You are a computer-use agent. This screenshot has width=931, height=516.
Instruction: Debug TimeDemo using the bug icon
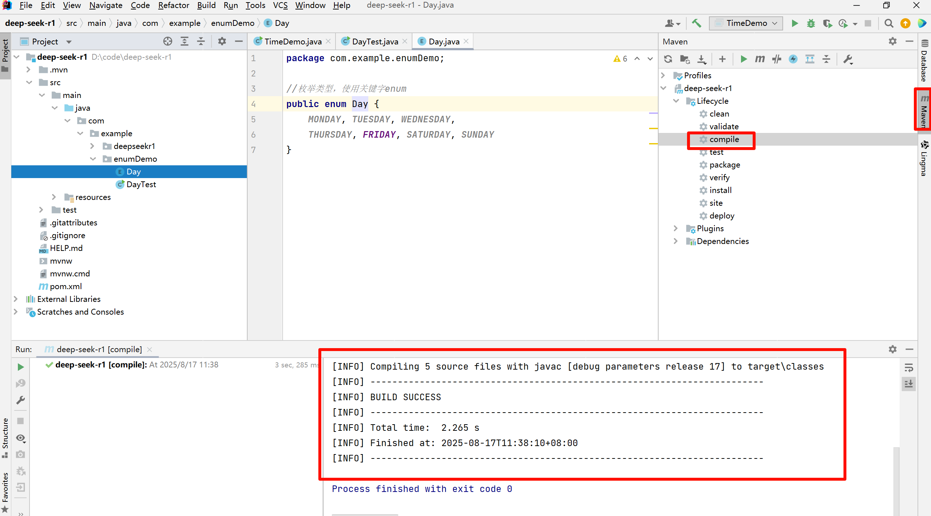tap(811, 23)
